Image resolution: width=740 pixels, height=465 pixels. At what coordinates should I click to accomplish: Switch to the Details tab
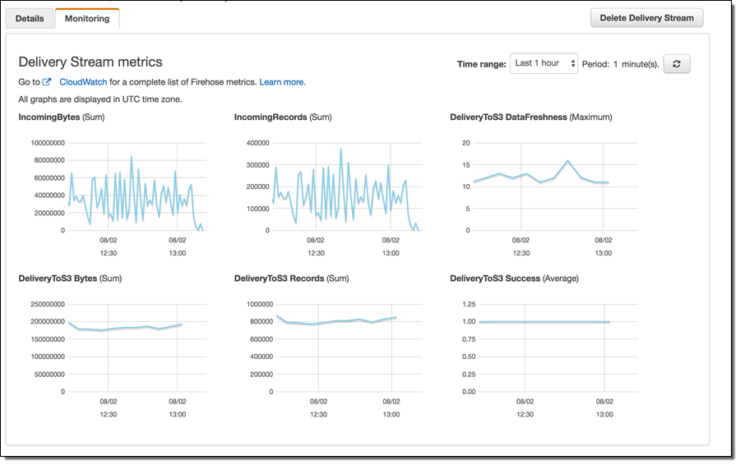[x=30, y=18]
